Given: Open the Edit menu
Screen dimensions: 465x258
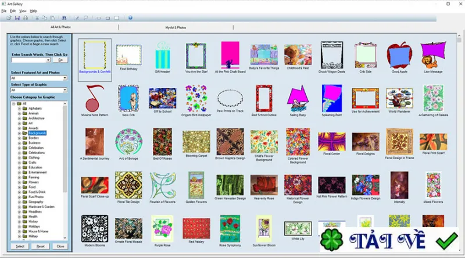Looking at the screenshot, I should (13, 11).
